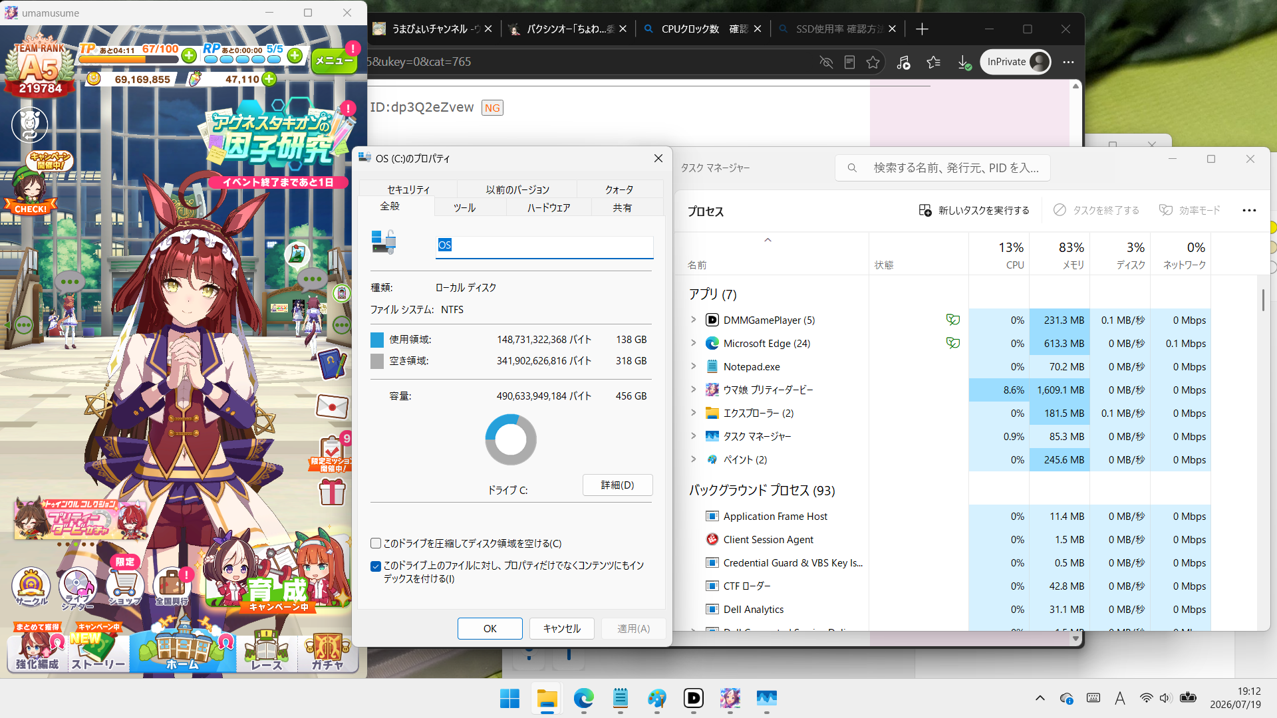Click the 詳細(D) button
The image size is (1277, 718).
[617, 485]
